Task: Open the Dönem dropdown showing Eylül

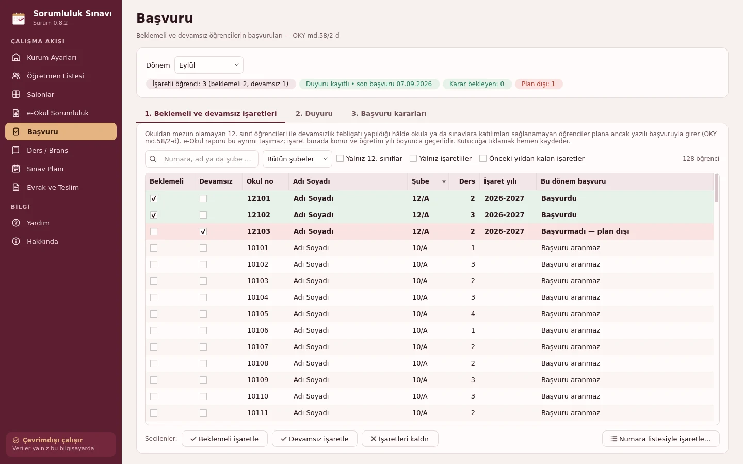Action: 209,65
